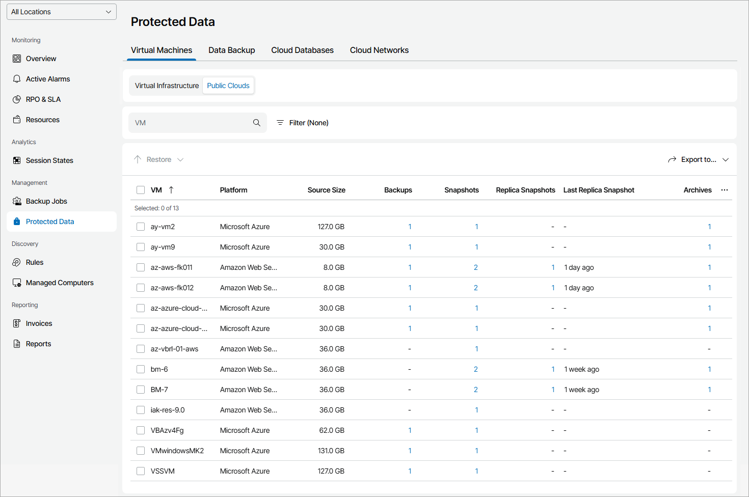Select the checkbox for ay-vm2

point(141,226)
